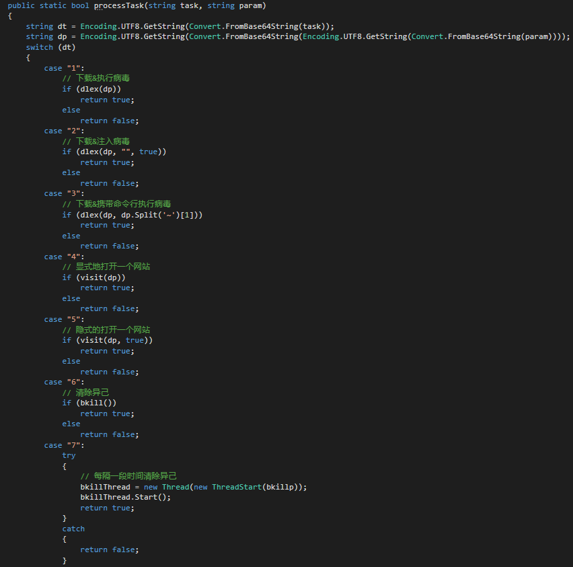Click the comment '// 下载&执行病毒'

click(x=96, y=78)
